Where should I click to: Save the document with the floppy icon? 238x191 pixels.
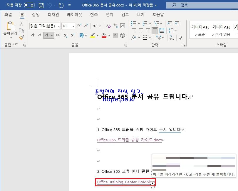coord(41,6)
